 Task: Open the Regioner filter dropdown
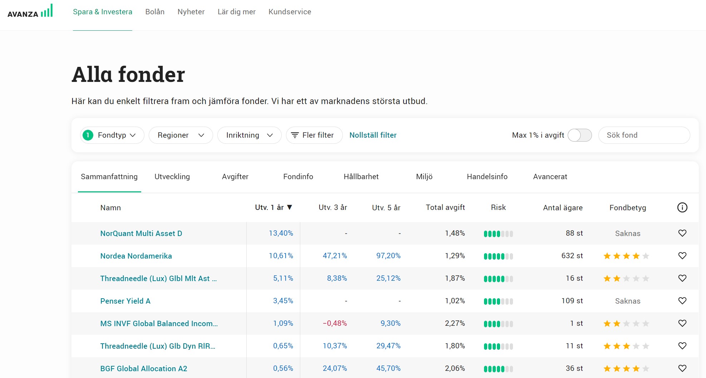click(181, 135)
